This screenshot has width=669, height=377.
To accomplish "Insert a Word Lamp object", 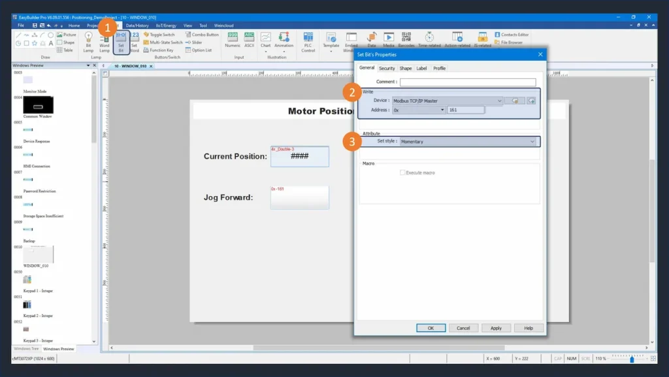I will coord(104,43).
